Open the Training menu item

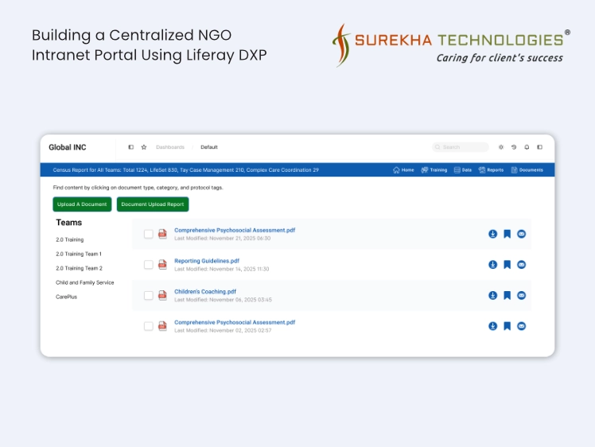[x=434, y=170]
